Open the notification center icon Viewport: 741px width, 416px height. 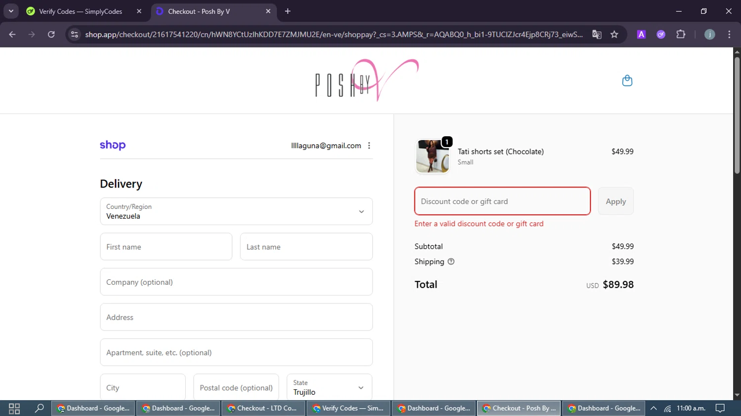[720, 408]
